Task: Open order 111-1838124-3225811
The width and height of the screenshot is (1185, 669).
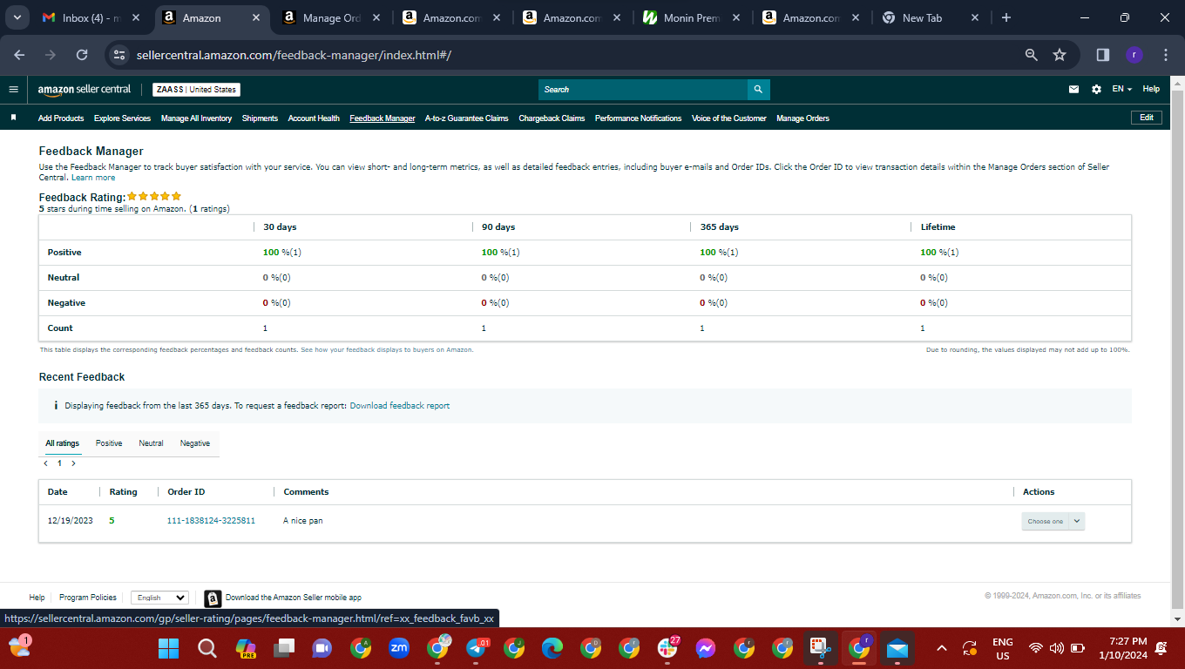Action: (211, 521)
